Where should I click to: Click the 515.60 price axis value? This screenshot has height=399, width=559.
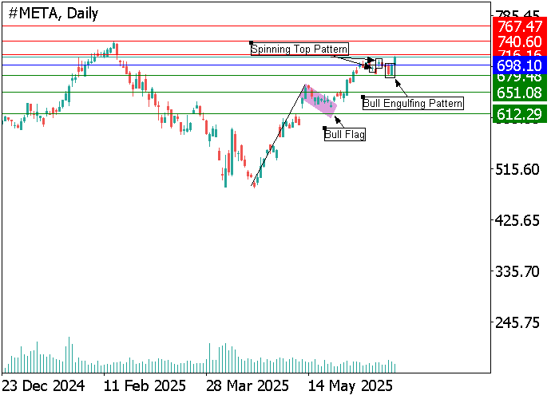pyautogui.click(x=519, y=169)
